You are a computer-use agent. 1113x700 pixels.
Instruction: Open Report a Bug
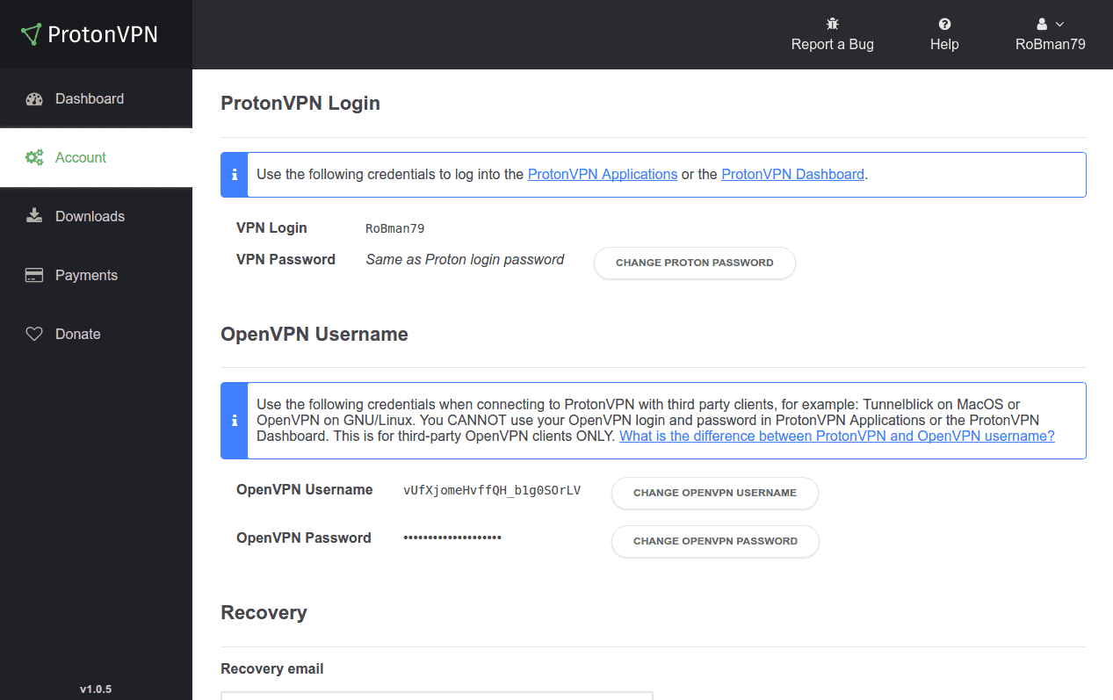pos(833,35)
